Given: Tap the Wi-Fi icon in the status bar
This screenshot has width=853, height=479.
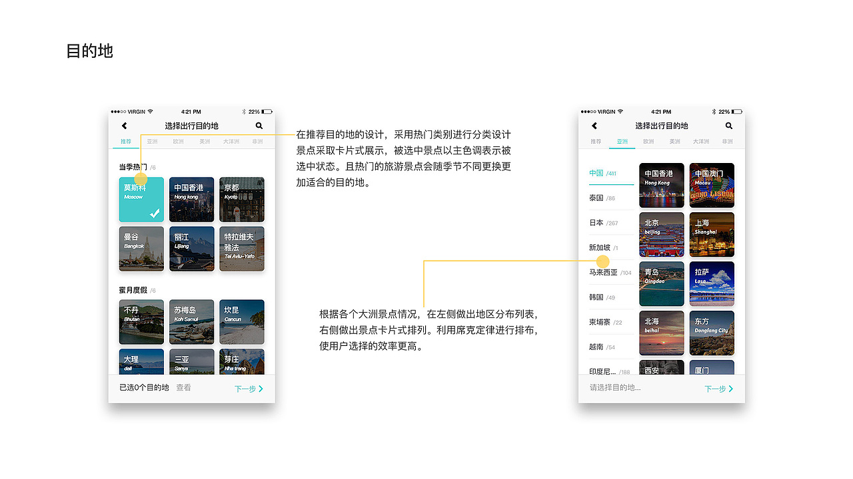Looking at the screenshot, I should click(149, 112).
